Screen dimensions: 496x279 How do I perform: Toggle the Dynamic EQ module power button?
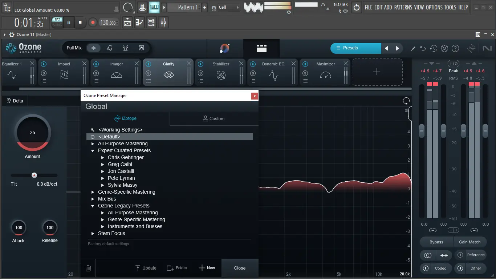point(253,64)
